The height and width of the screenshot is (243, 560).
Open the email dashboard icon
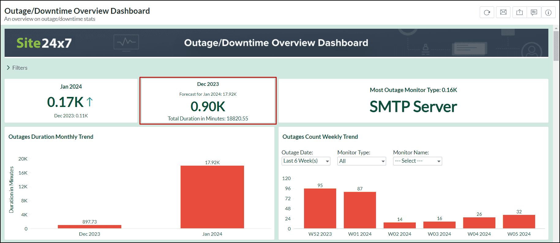(503, 13)
